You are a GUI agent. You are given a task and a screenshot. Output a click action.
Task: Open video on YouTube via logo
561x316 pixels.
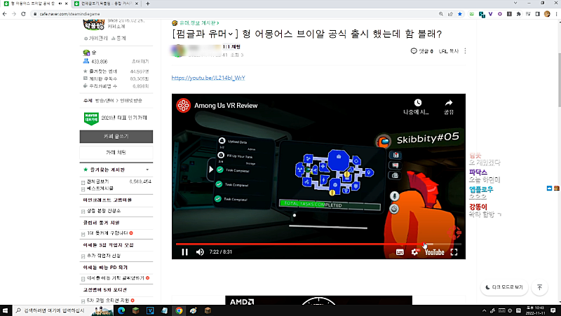(434, 252)
